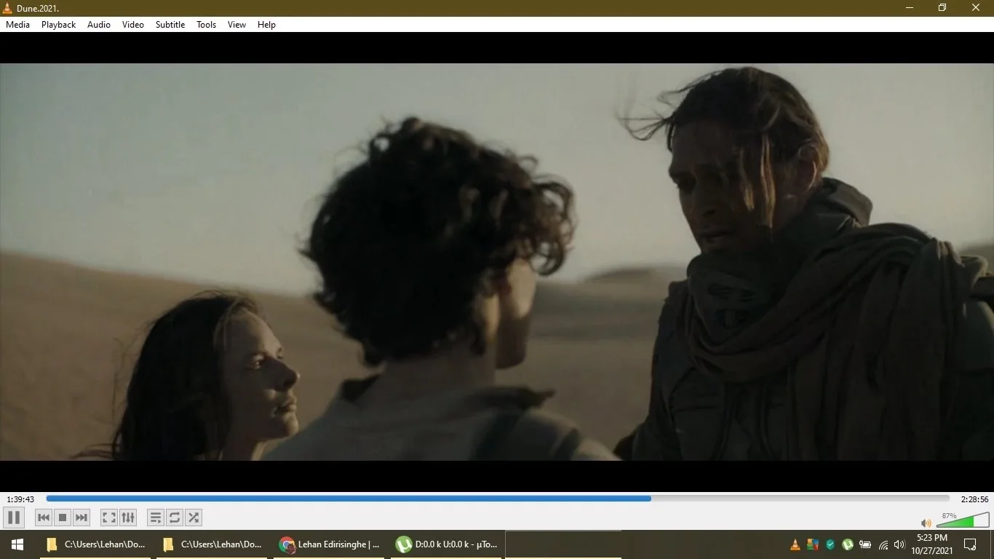Click the video display area

coord(497,262)
